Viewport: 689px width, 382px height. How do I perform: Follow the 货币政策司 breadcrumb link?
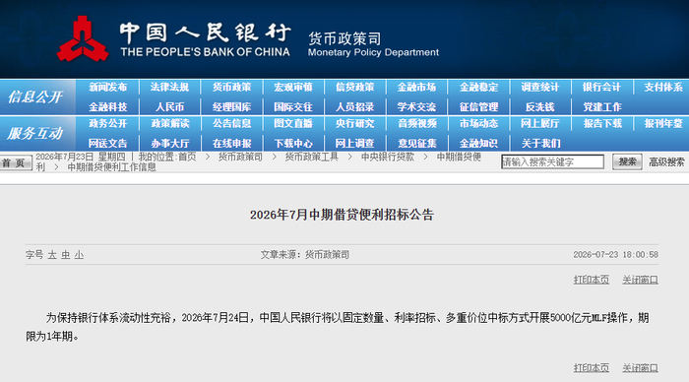tap(240, 157)
